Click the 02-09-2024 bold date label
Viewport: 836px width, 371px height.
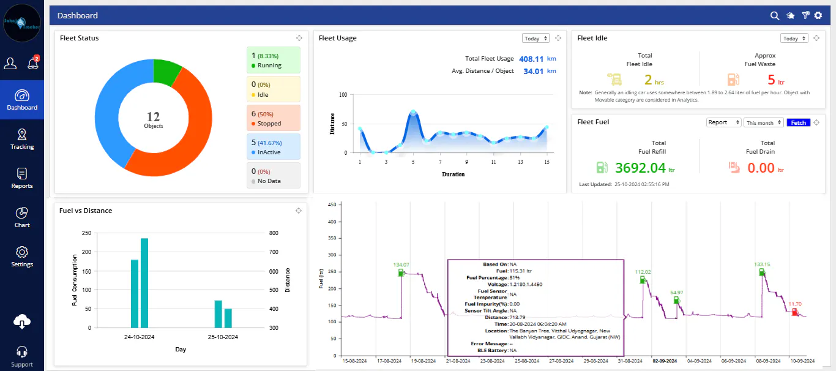pos(664,361)
